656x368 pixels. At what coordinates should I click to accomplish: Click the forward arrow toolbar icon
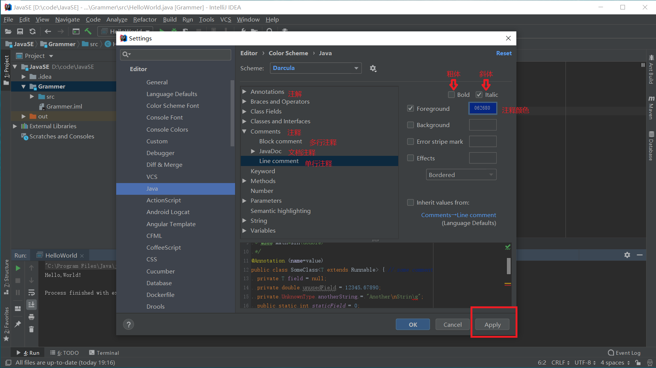[61, 31]
